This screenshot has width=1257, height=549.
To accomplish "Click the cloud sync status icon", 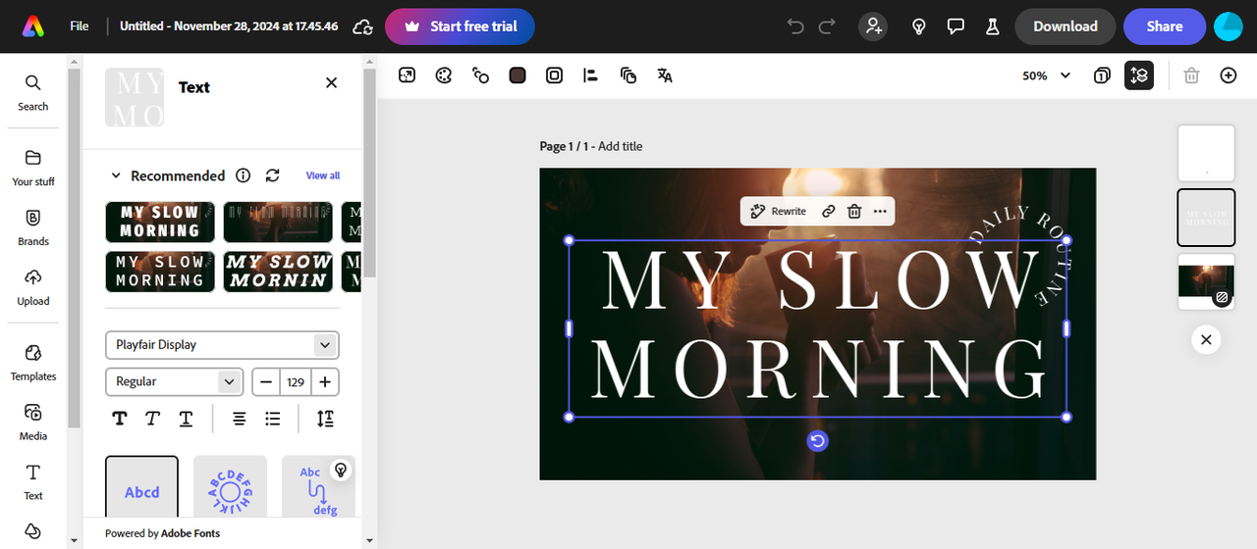I will click(x=362, y=26).
